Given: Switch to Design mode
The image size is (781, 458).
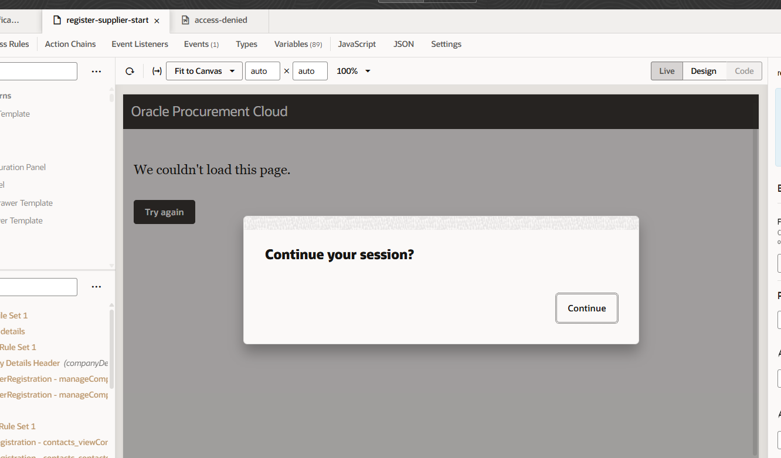Looking at the screenshot, I should (x=704, y=70).
